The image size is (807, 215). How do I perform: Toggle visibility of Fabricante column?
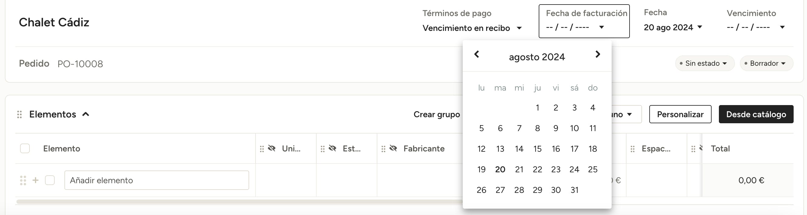pos(393,148)
